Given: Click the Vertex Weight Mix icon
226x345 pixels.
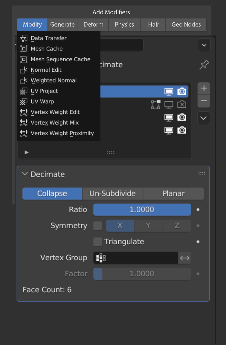Looking at the screenshot, I should point(24,122).
